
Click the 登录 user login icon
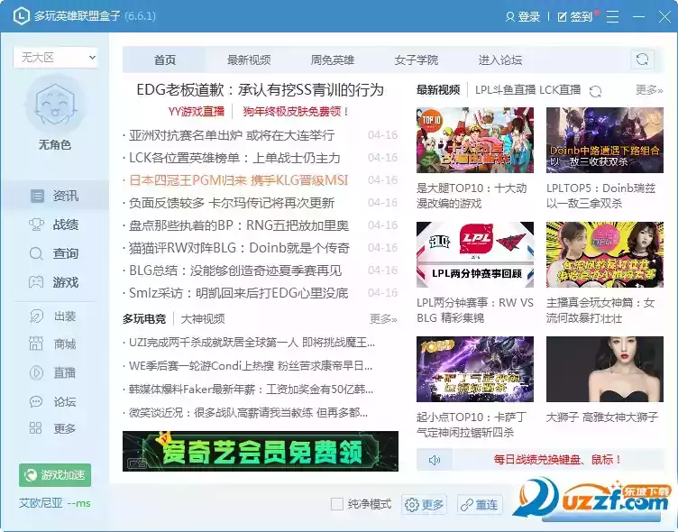509,17
